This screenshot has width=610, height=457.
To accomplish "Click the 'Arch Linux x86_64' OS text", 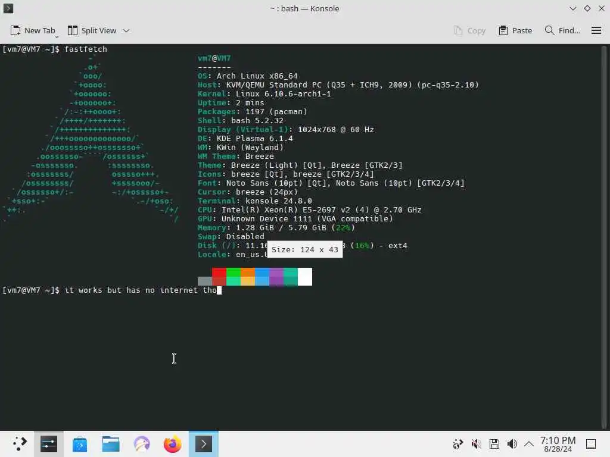I will [x=257, y=76].
